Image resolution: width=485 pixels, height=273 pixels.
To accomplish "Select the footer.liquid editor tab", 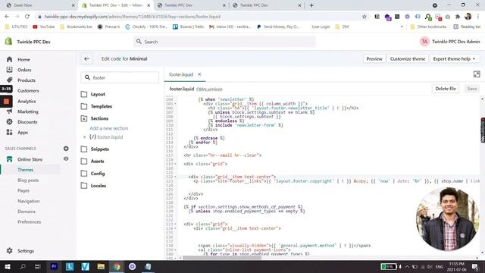I will [x=181, y=74].
